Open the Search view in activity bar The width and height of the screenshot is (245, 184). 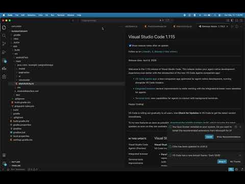click(4, 35)
